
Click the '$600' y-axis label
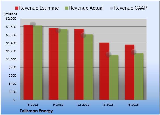pos(12,75)
